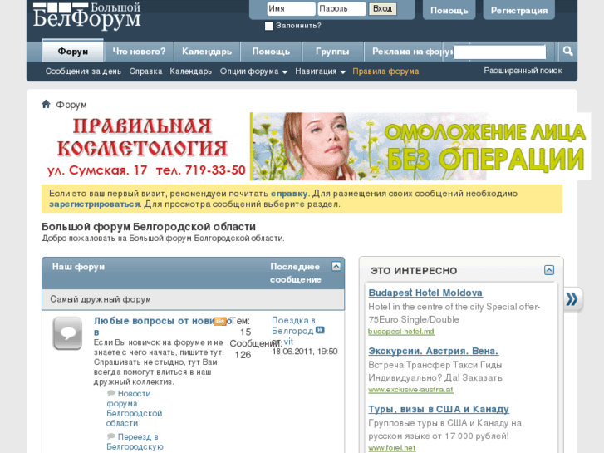Screen dimensions: 604x453
Task: Open the Помощь tab in navbar
Action: tap(271, 52)
